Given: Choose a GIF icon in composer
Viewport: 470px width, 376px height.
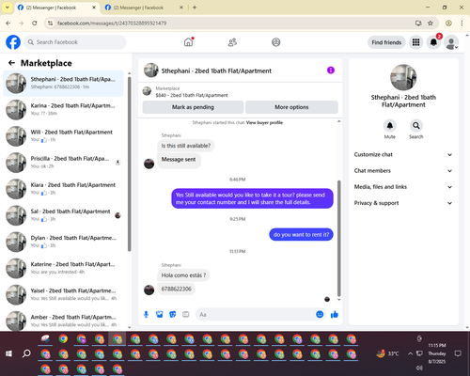Looking at the screenshot, I should 186,314.
